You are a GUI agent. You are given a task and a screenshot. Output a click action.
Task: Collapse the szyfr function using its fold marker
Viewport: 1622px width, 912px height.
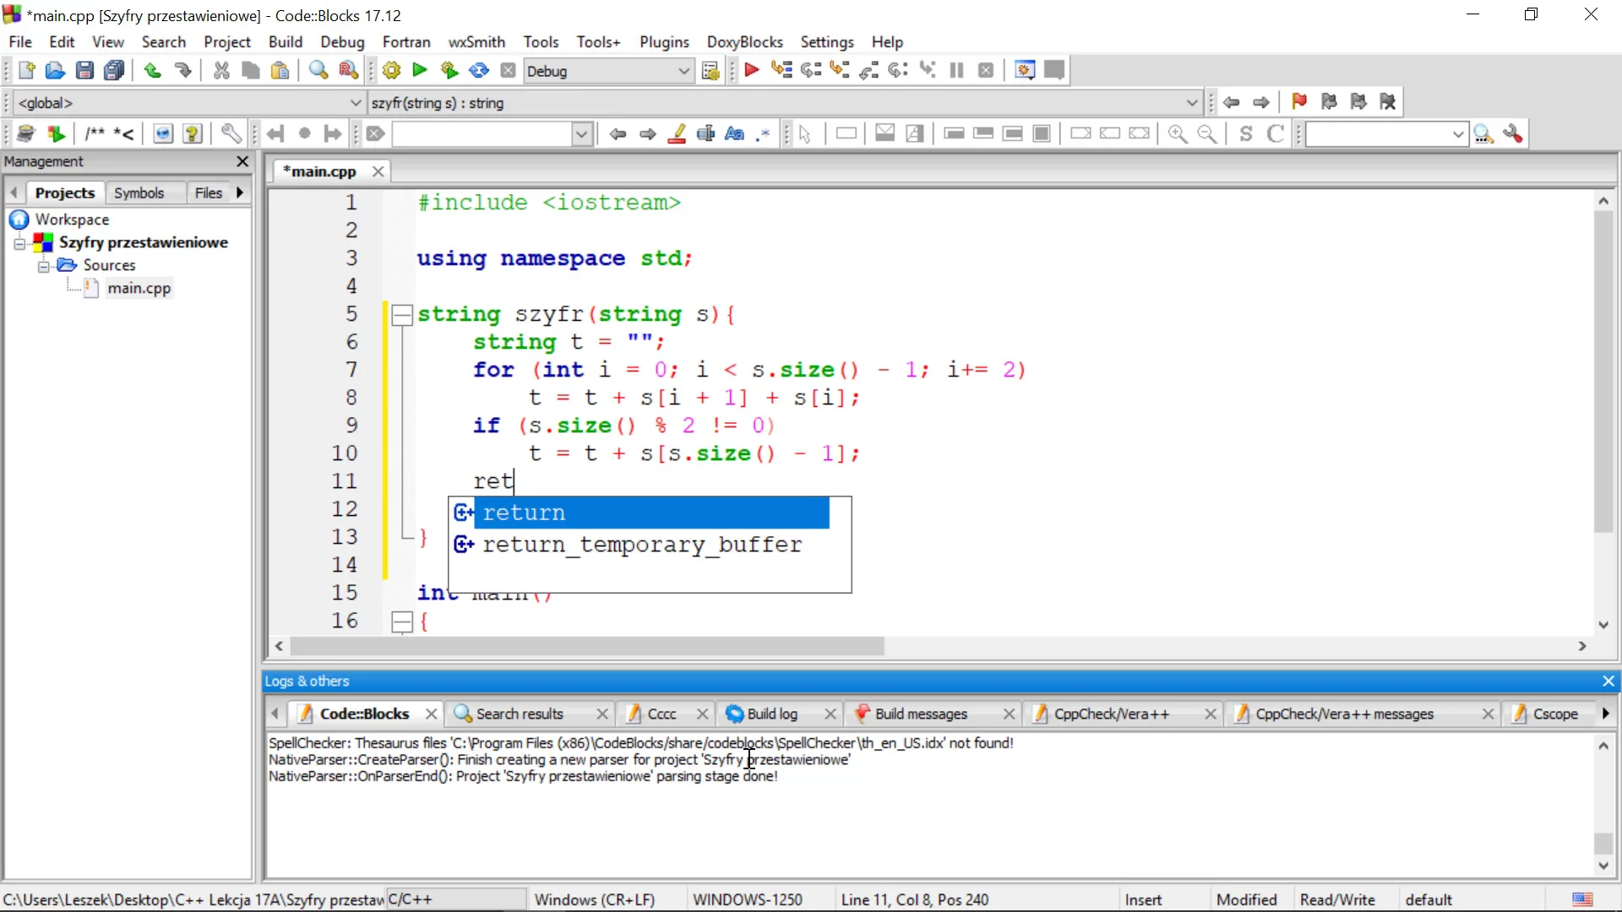[403, 314]
